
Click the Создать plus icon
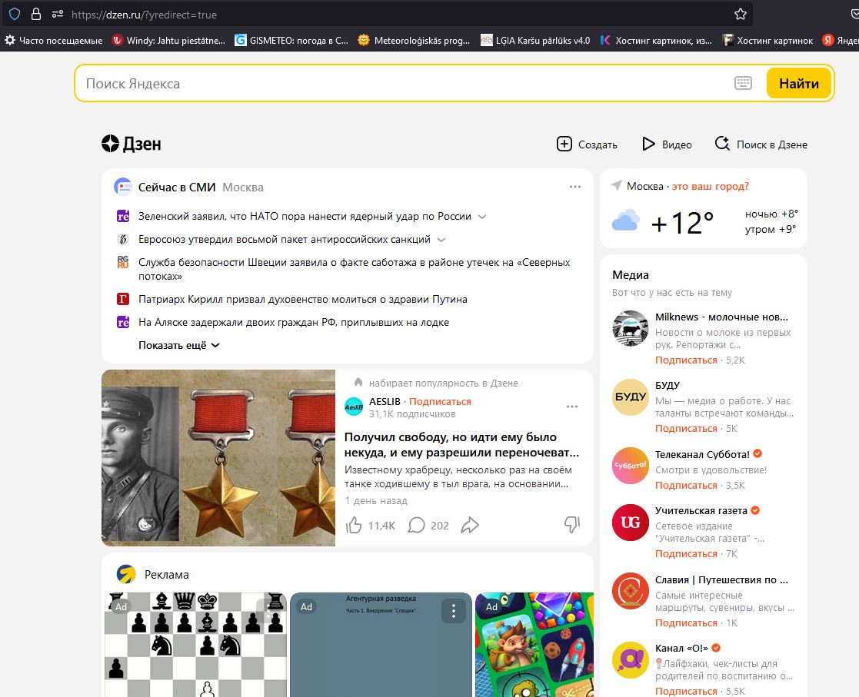pyautogui.click(x=564, y=144)
